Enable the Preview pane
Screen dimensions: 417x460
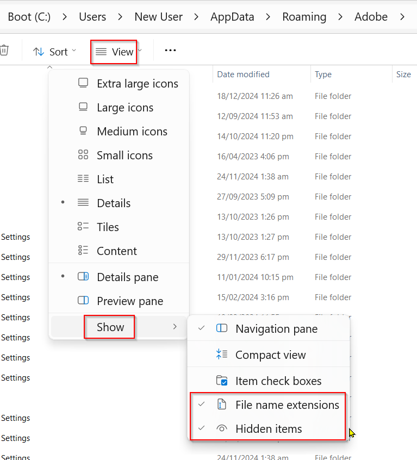click(x=119, y=301)
